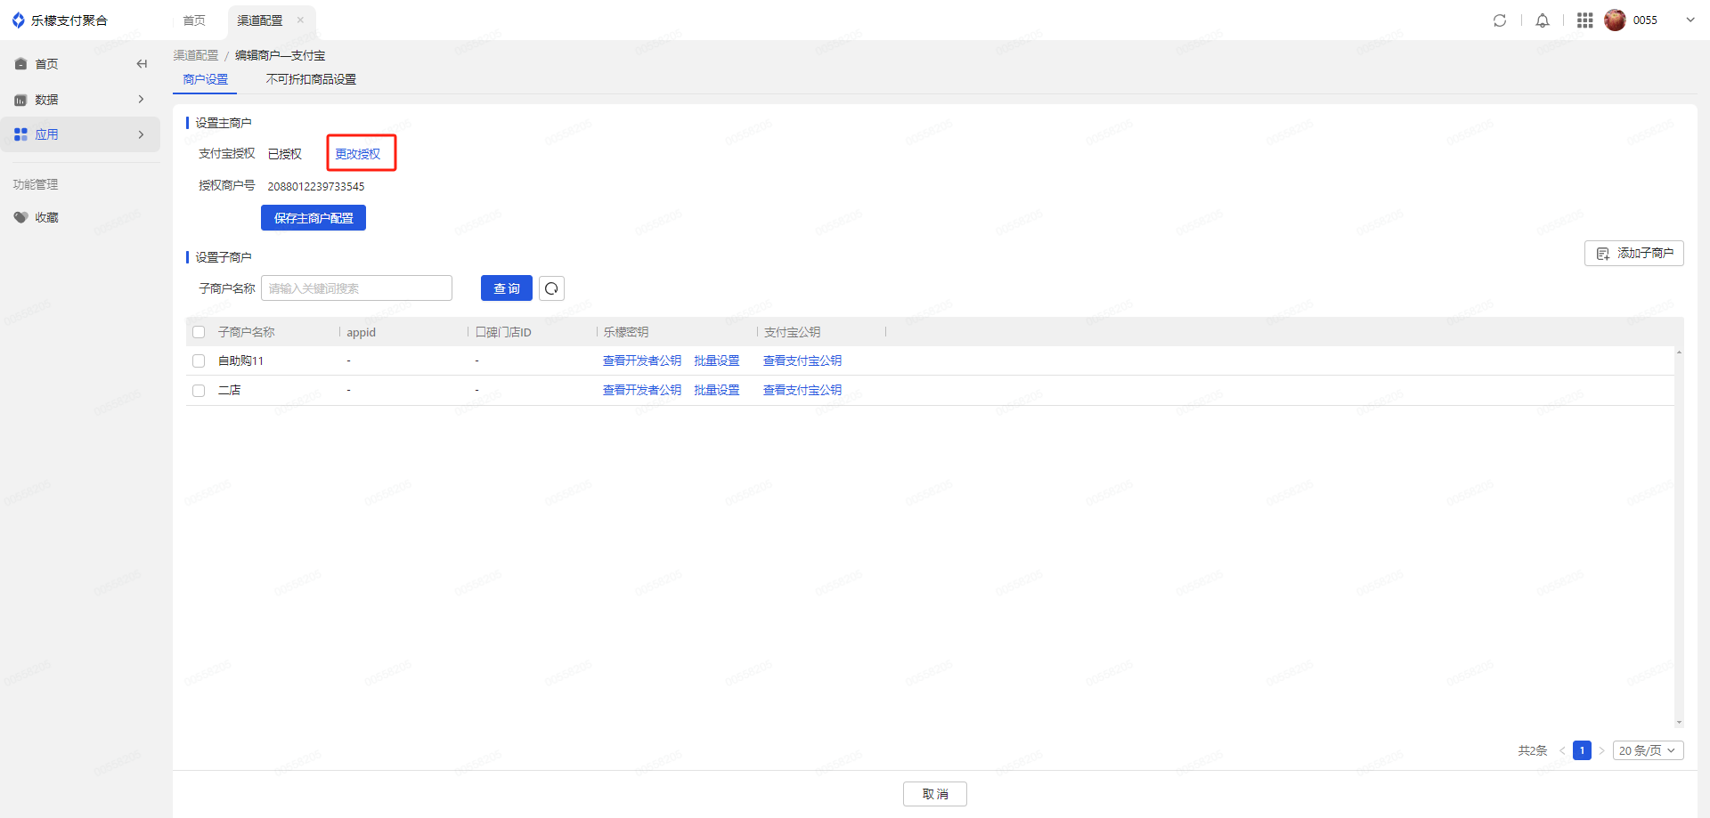Open 首页 in the sidebar
The height and width of the screenshot is (818, 1710).
(x=46, y=64)
